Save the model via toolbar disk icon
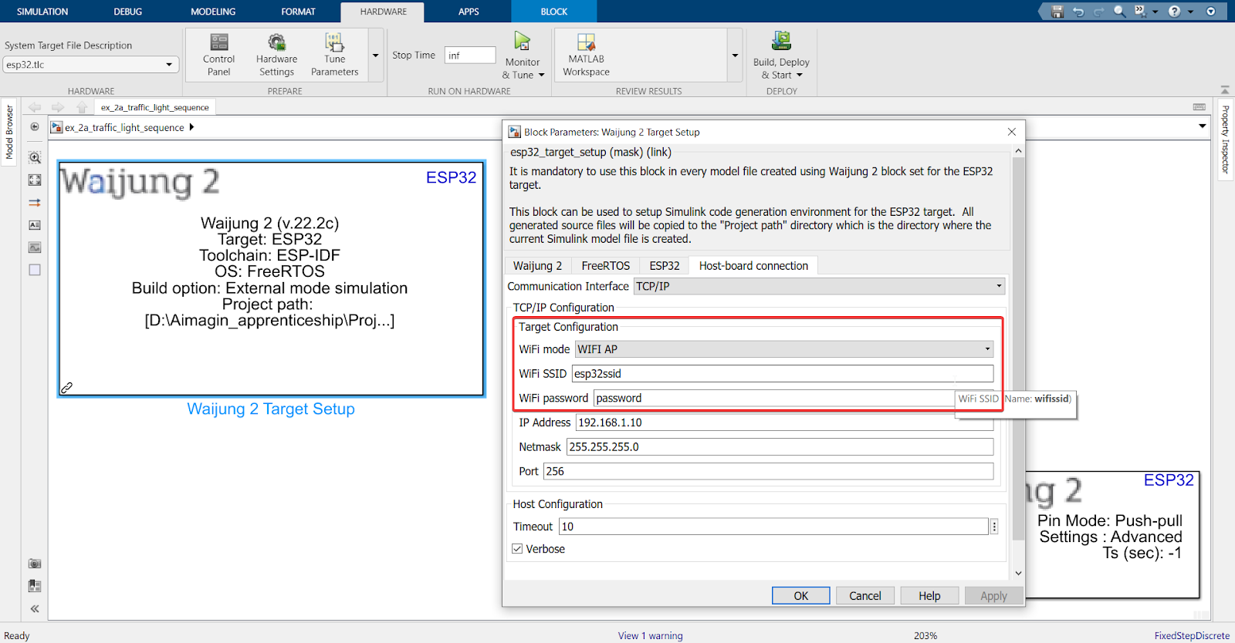The height and width of the screenshot is (643, 1235). pos(1057,12)
